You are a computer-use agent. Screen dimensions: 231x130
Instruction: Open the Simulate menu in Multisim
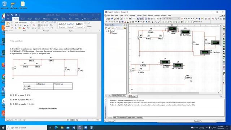coord(132,15)
